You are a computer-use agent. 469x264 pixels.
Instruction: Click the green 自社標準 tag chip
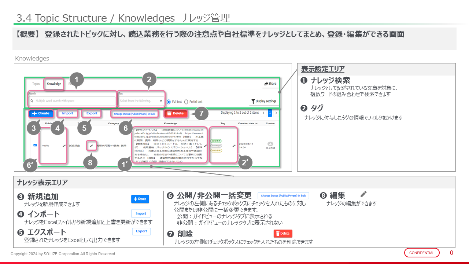(217, 141)
